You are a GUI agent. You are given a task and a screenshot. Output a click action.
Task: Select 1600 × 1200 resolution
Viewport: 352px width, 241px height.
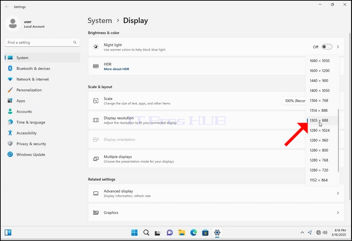pyautogui.click(x=322, y=71)
